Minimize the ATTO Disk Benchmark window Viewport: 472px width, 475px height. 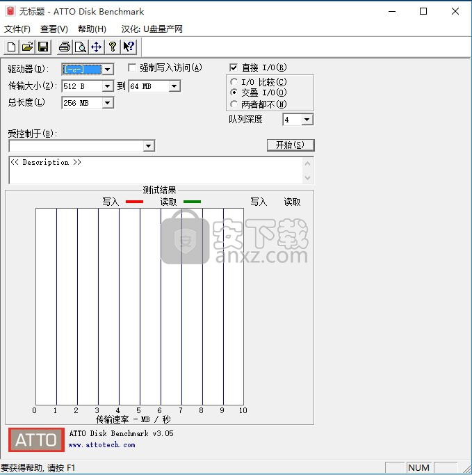coord(392,12)
